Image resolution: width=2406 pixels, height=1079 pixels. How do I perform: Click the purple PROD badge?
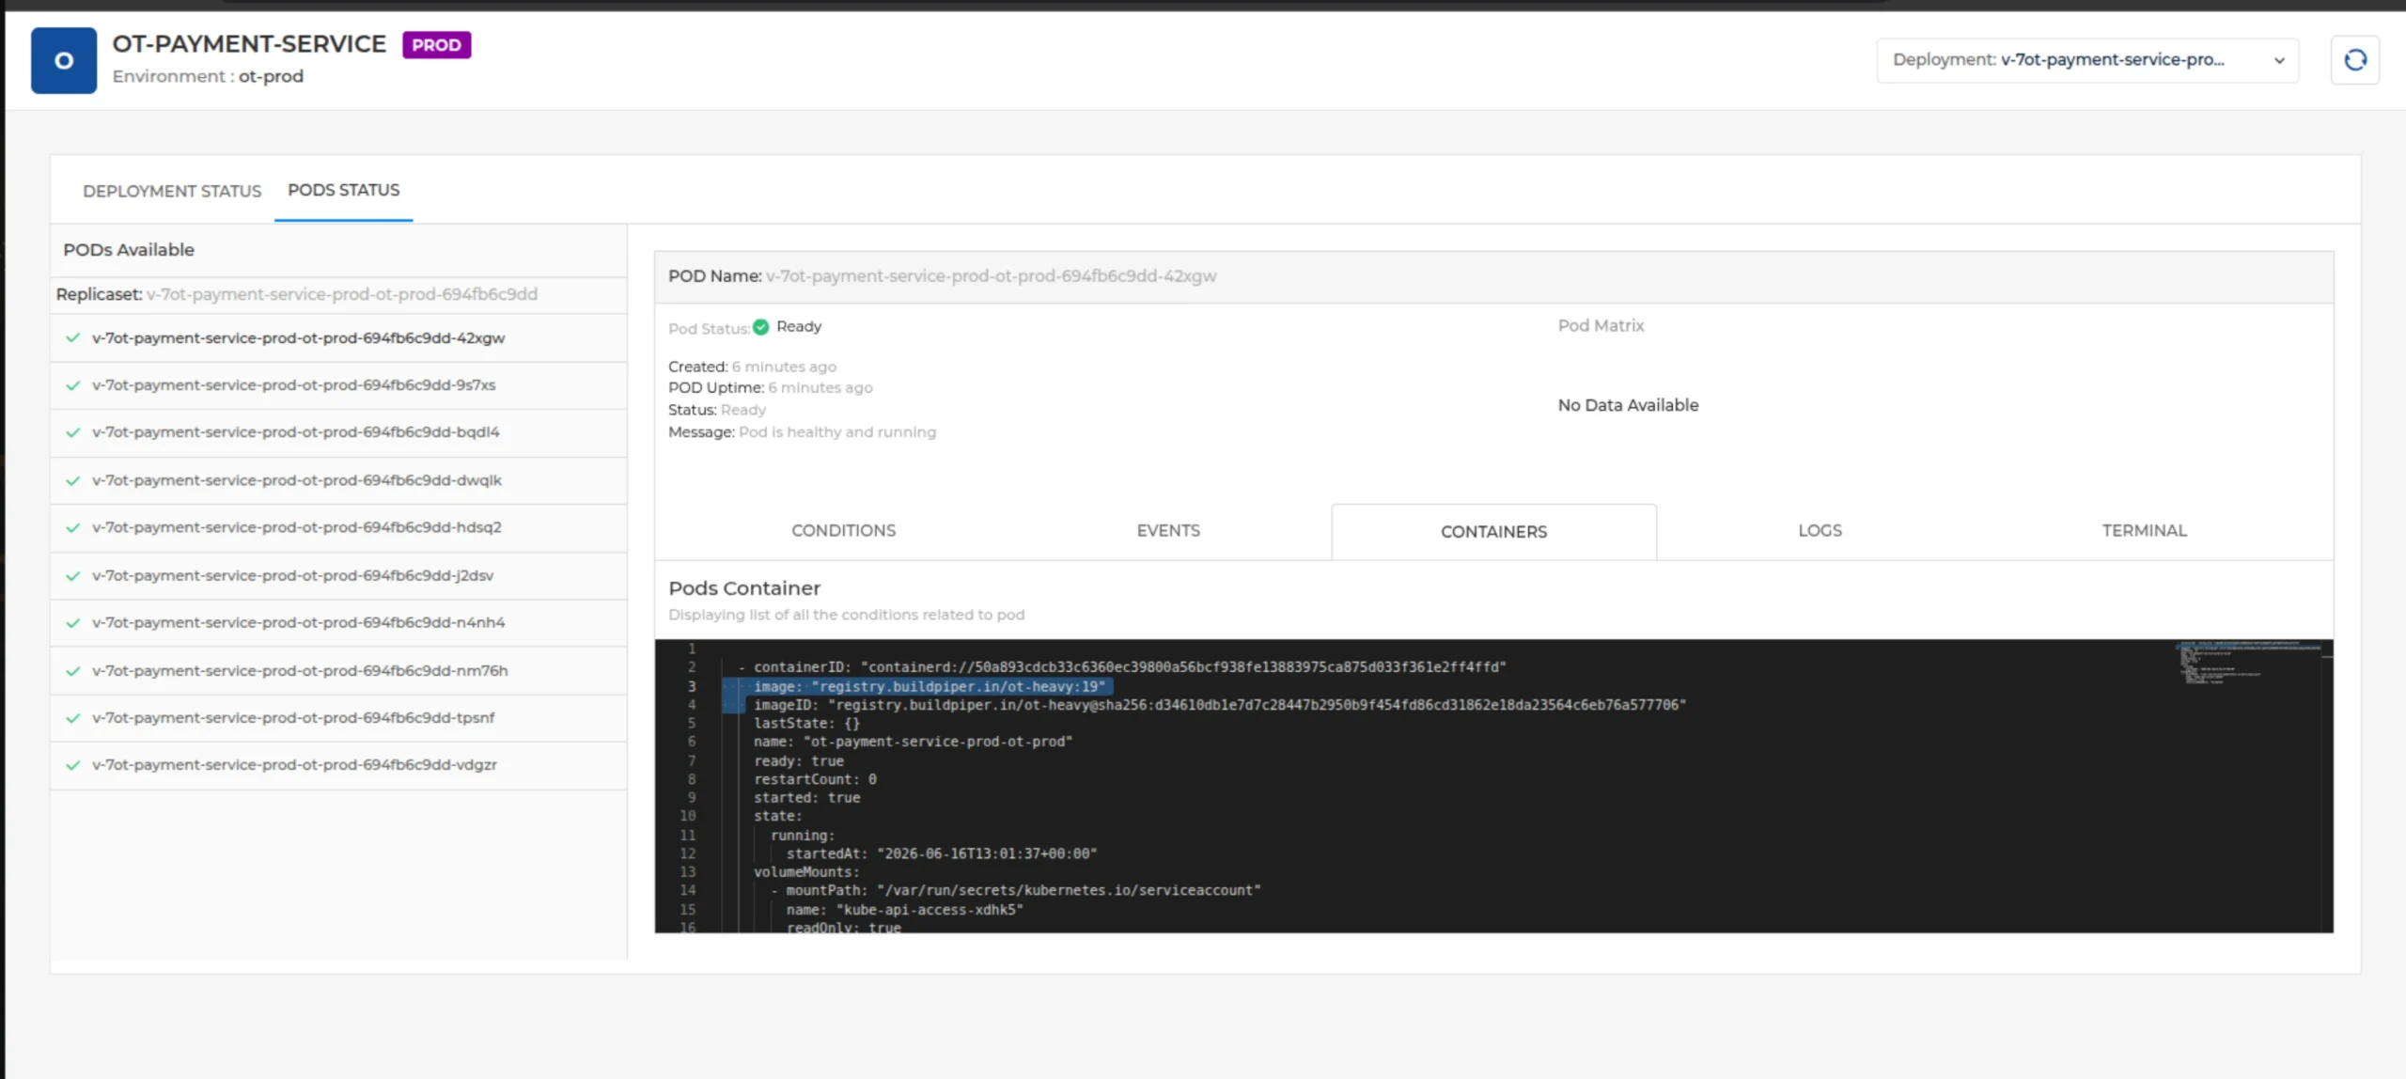tap(436, 44)
